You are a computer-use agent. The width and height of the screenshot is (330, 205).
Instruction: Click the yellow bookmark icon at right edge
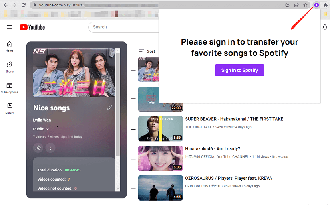click(x=325, y=14)
